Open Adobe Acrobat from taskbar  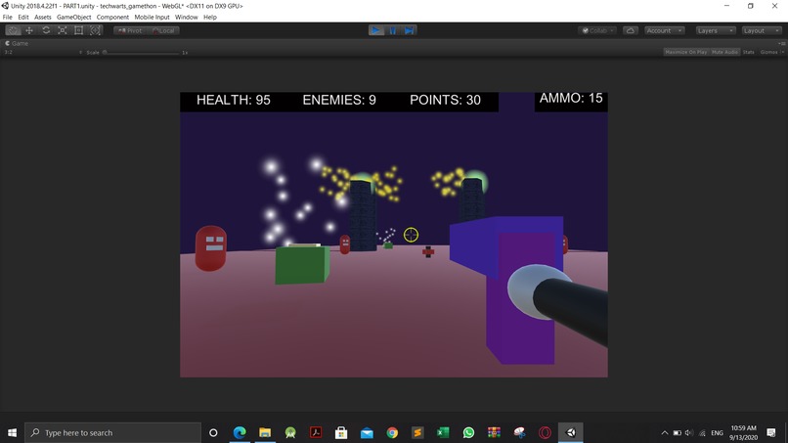pos(316,432)
